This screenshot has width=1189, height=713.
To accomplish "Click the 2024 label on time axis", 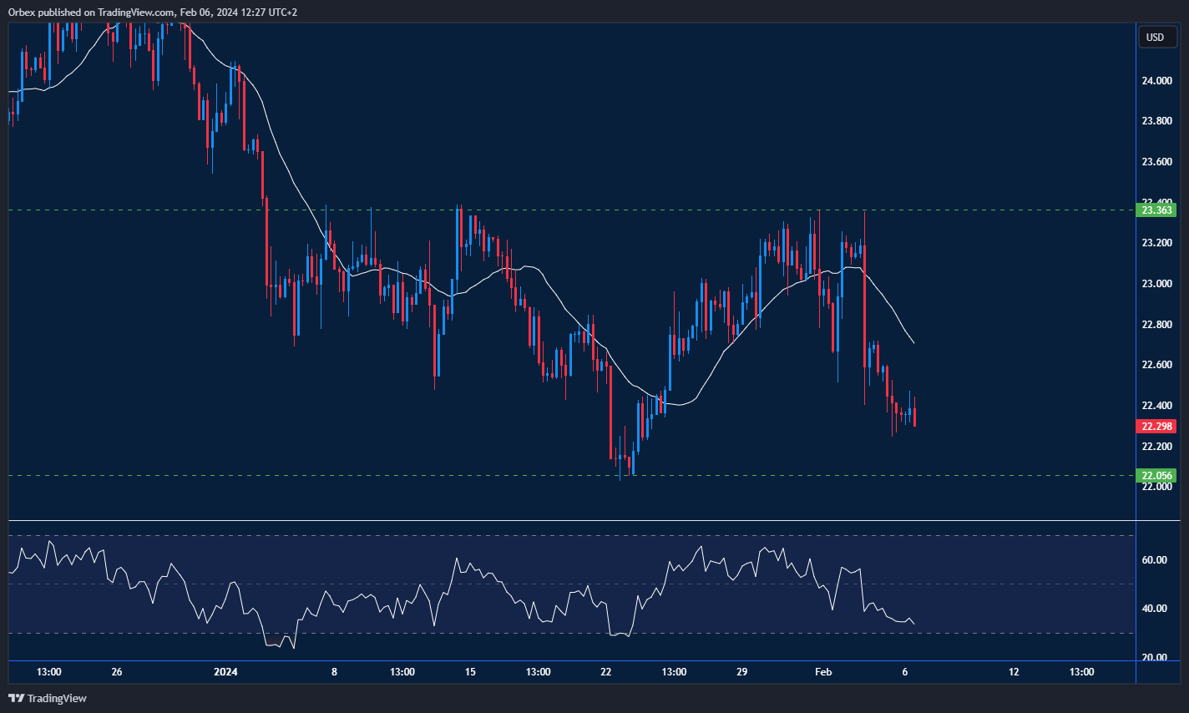I will 225,672.
